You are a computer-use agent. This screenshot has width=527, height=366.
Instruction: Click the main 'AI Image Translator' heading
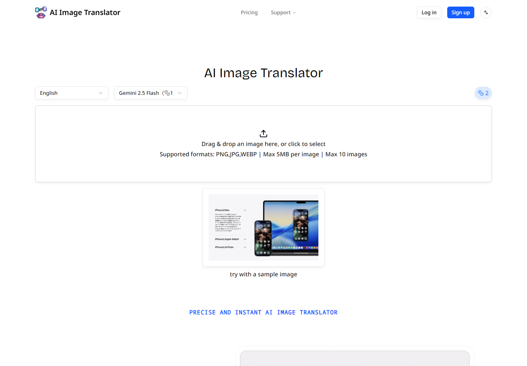(263, 73)
